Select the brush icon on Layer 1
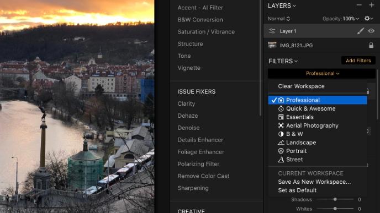The height and width of the screenshot is (213, 380). point(360,31)
